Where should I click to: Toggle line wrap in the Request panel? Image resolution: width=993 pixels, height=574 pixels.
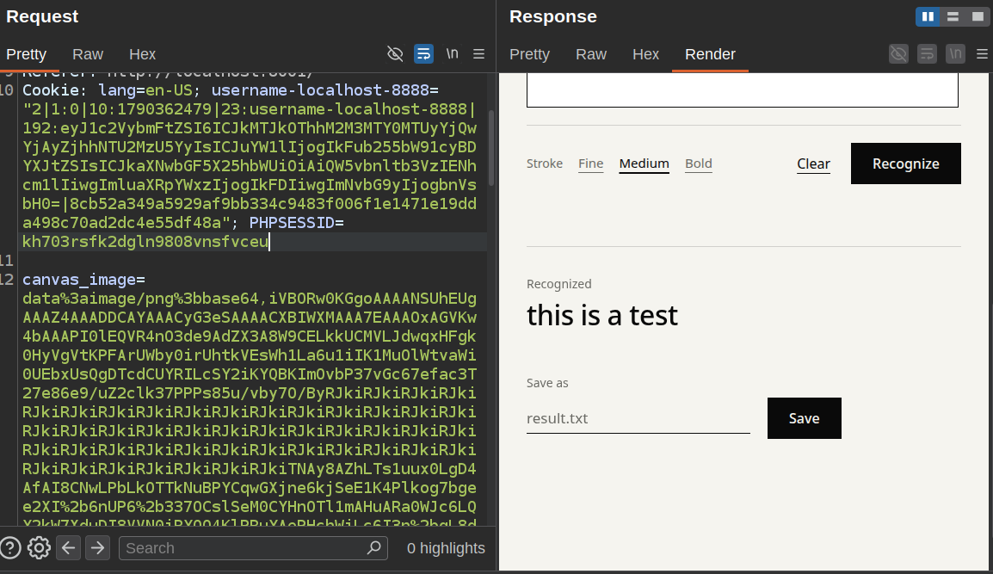423,54
